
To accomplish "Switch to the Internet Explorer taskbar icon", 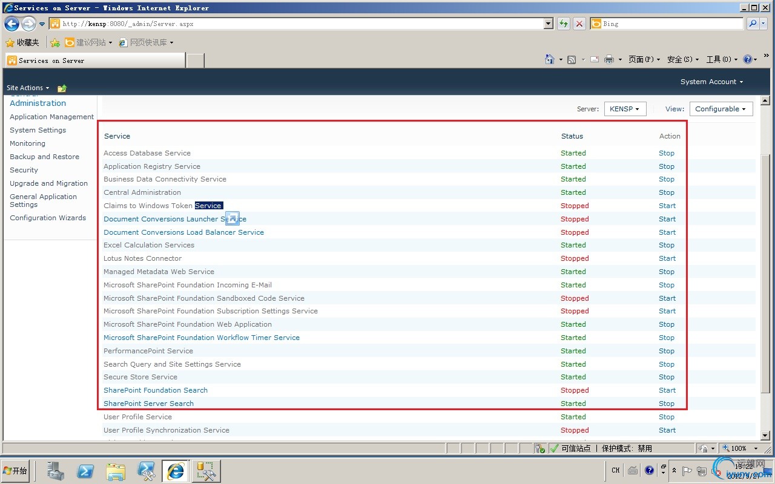I will 176,471.
